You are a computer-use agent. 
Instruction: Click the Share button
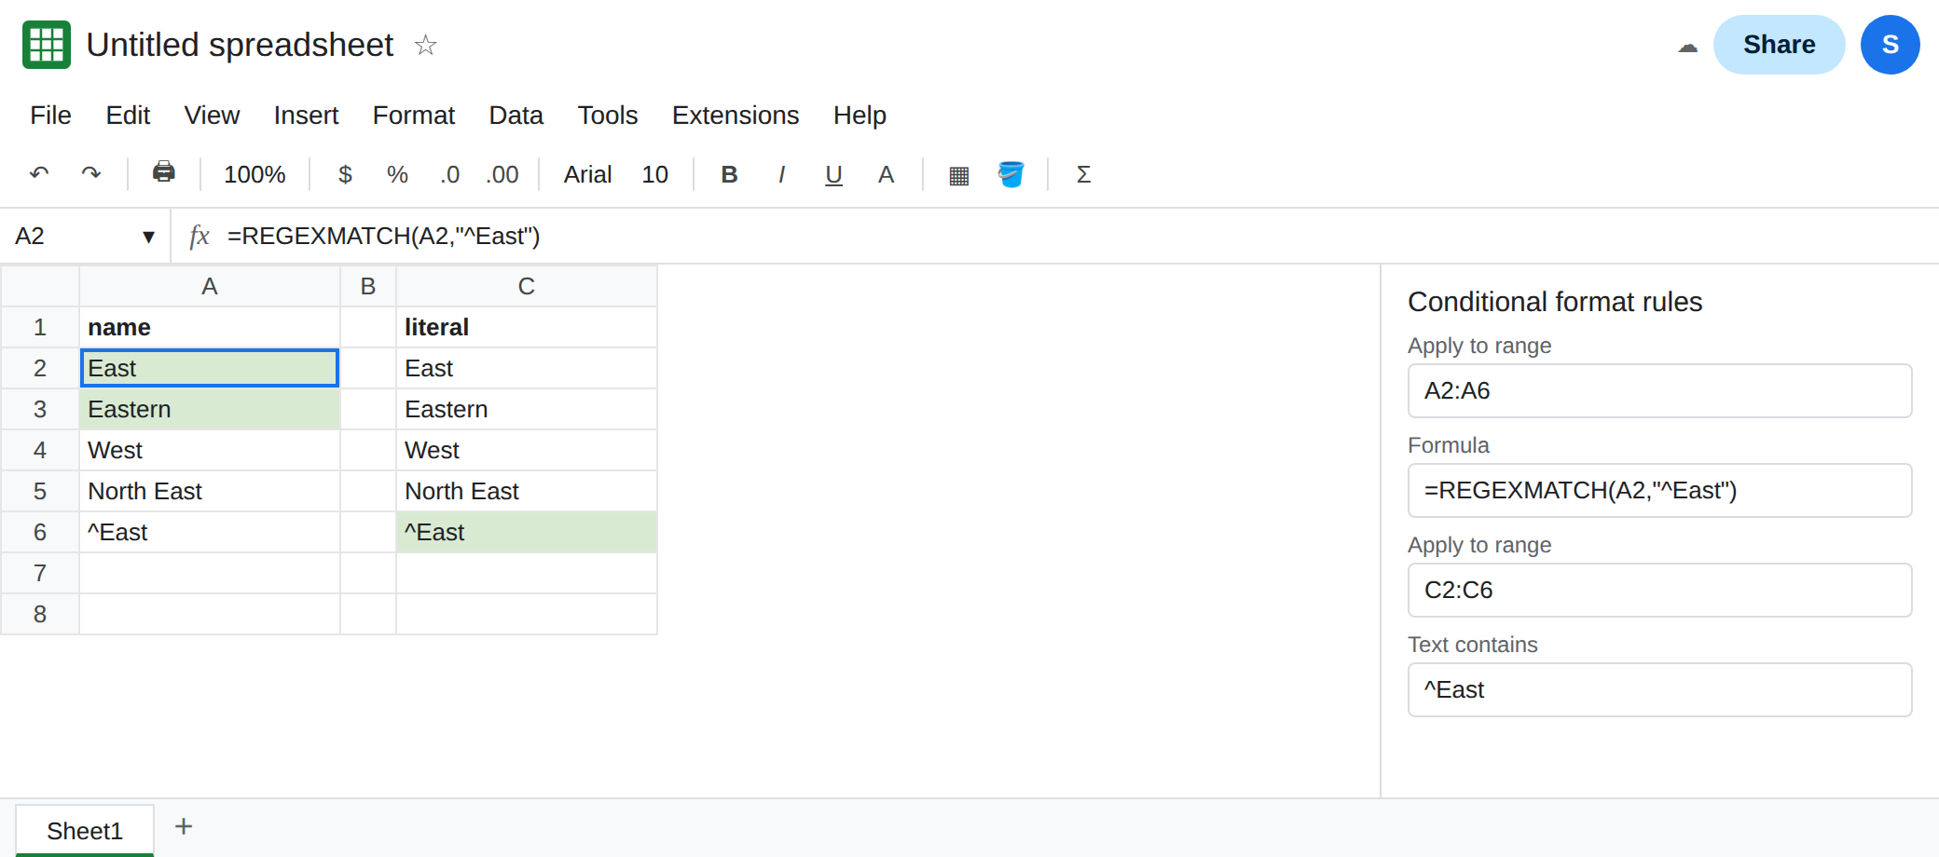tap(1779, 45)
